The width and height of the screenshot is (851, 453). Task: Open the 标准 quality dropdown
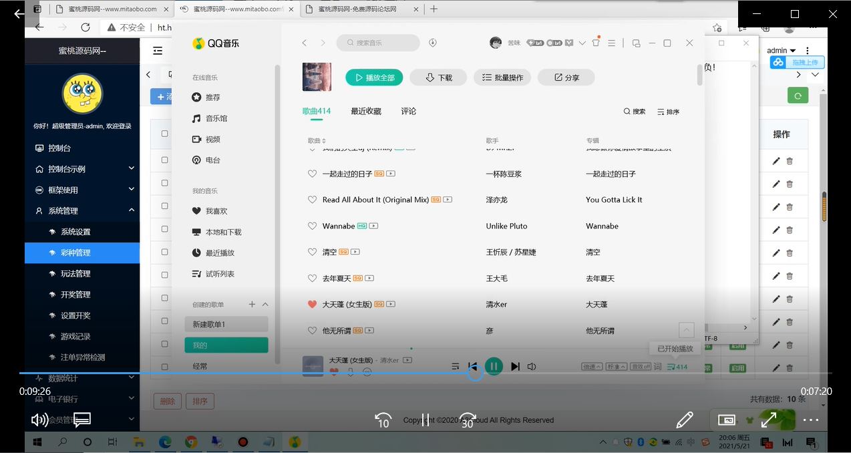pos(616,367)
